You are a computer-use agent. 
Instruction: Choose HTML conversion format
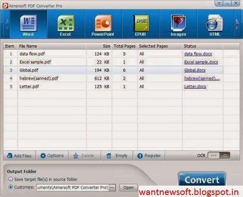coord(216,24)
